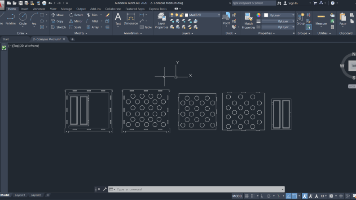The image size is (356, 200).
Task: Open the MAKE2D layer dropdown
Action: click(x=219, y=15)
